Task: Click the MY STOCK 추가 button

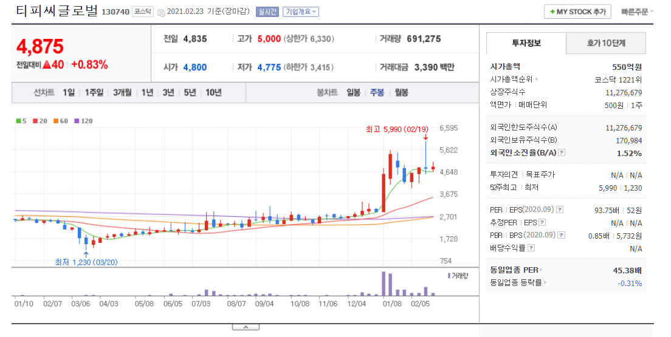Action: [x=577, y=12]
